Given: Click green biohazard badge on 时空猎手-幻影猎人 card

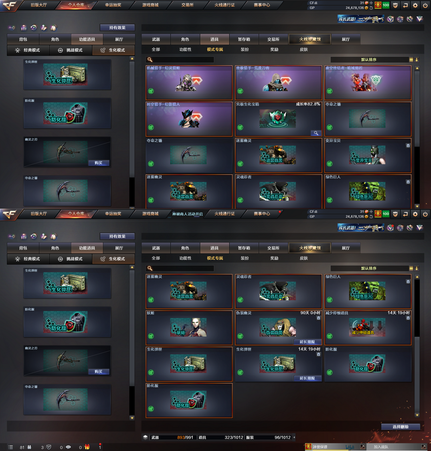Looking at the screenshot, I should [151, 127].
